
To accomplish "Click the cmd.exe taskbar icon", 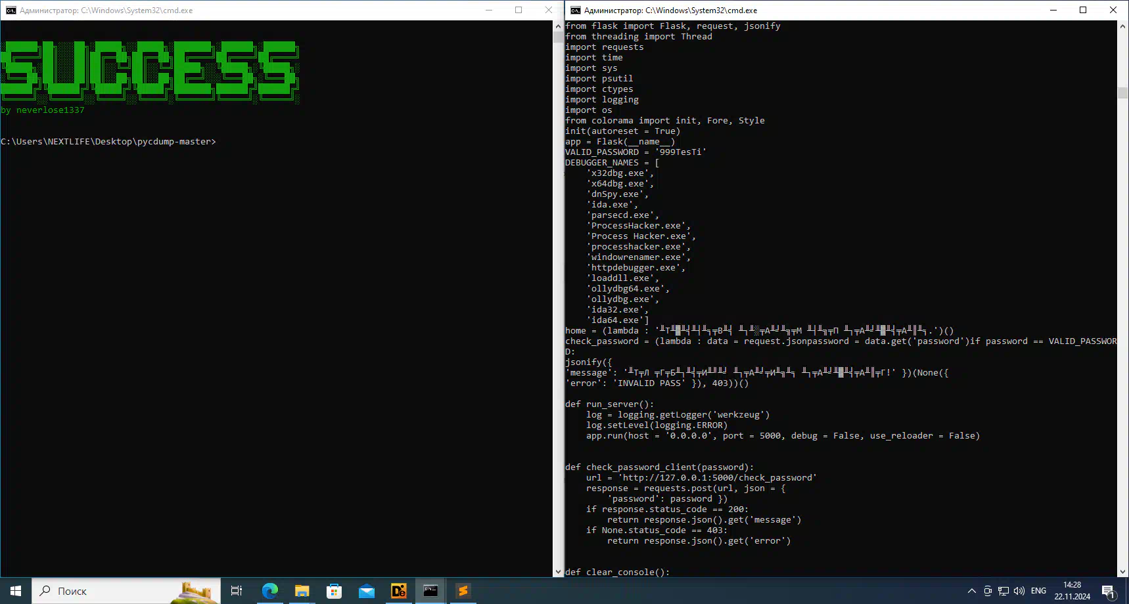I will [430, 591].
